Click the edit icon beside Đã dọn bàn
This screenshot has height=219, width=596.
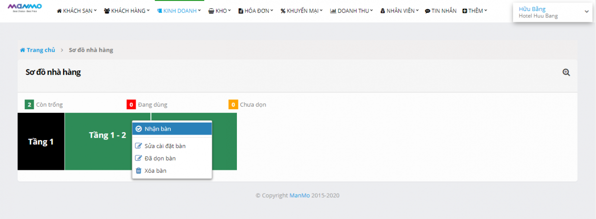[x=139, y=158]
